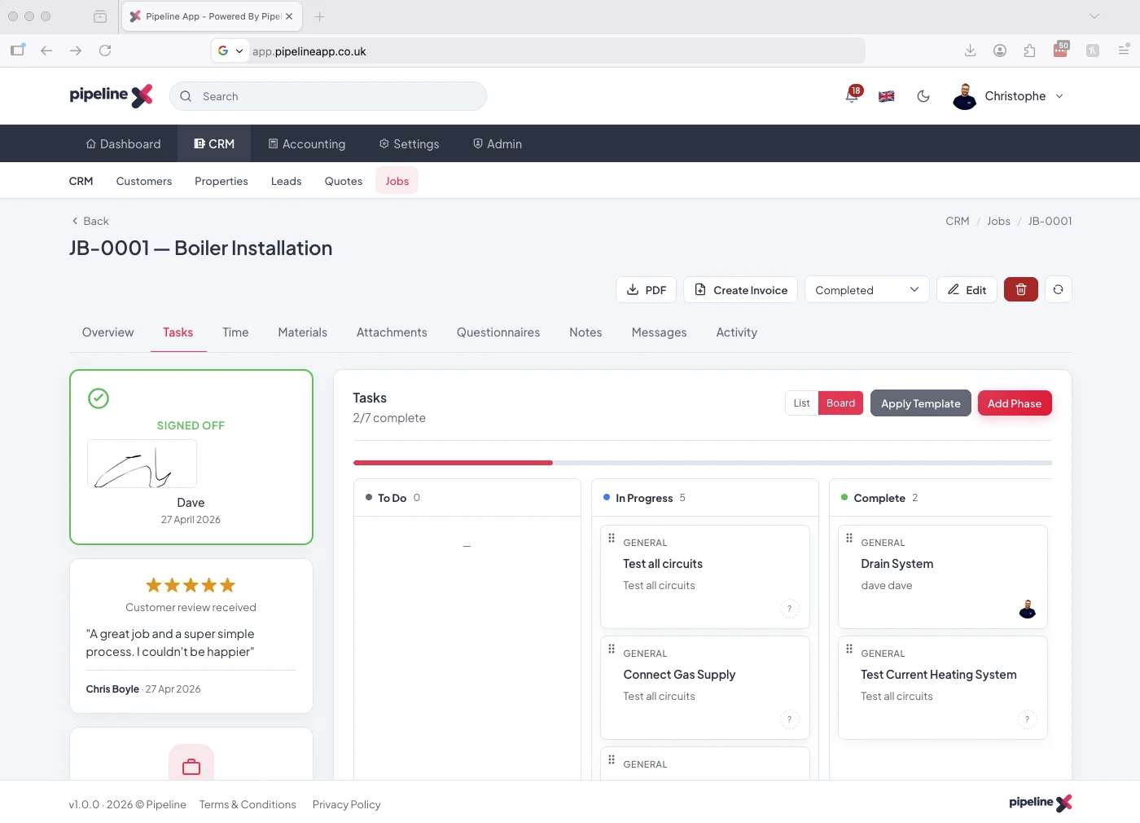Click the Edit button

click(967, 289)
